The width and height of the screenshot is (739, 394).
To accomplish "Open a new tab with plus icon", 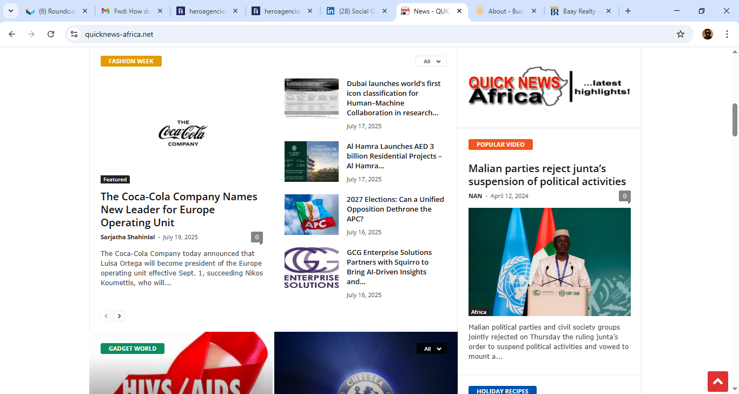I will coord(628,11).
